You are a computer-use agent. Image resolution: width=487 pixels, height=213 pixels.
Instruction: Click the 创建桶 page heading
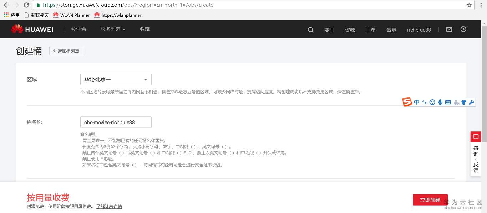[x=29, y=51]
